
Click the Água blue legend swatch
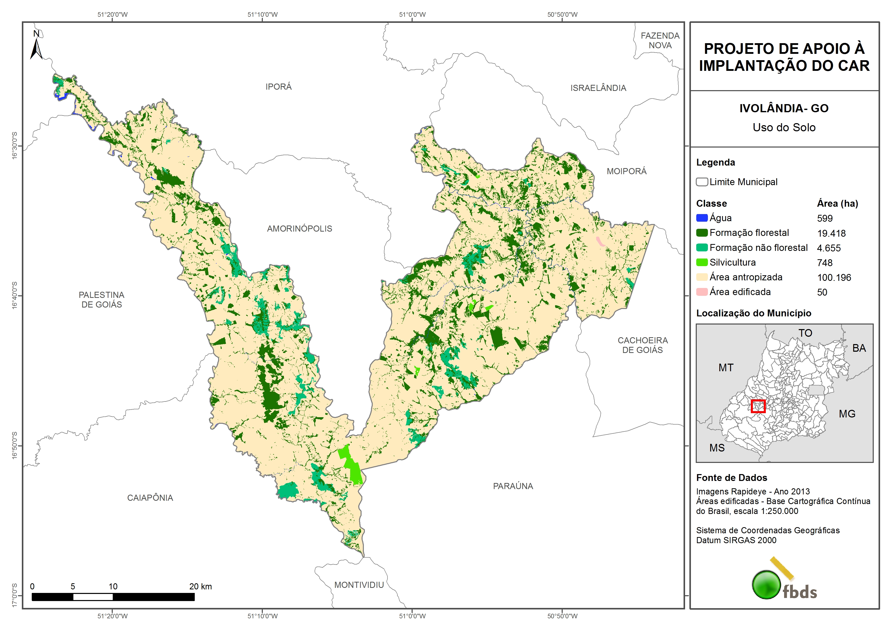(x=702, y=218)
